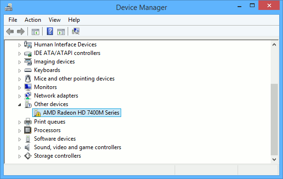This screenshot has height=179, width=283.
Task: Click Scan for hardware changes icon
Action: pos(76,31)
